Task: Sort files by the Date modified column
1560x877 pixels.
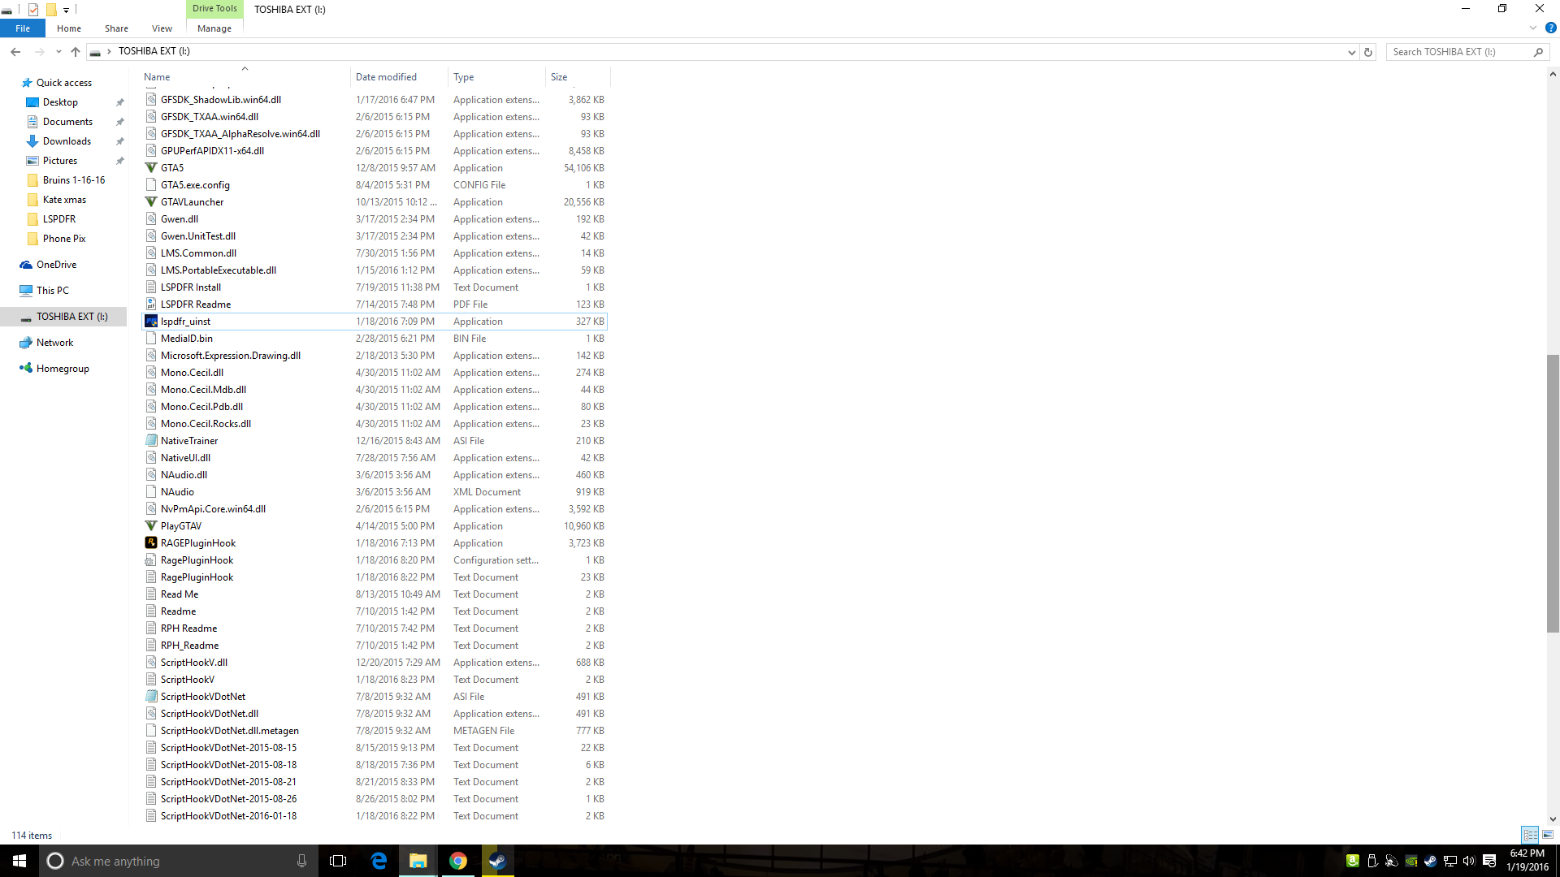Action: tap(386, 77)
